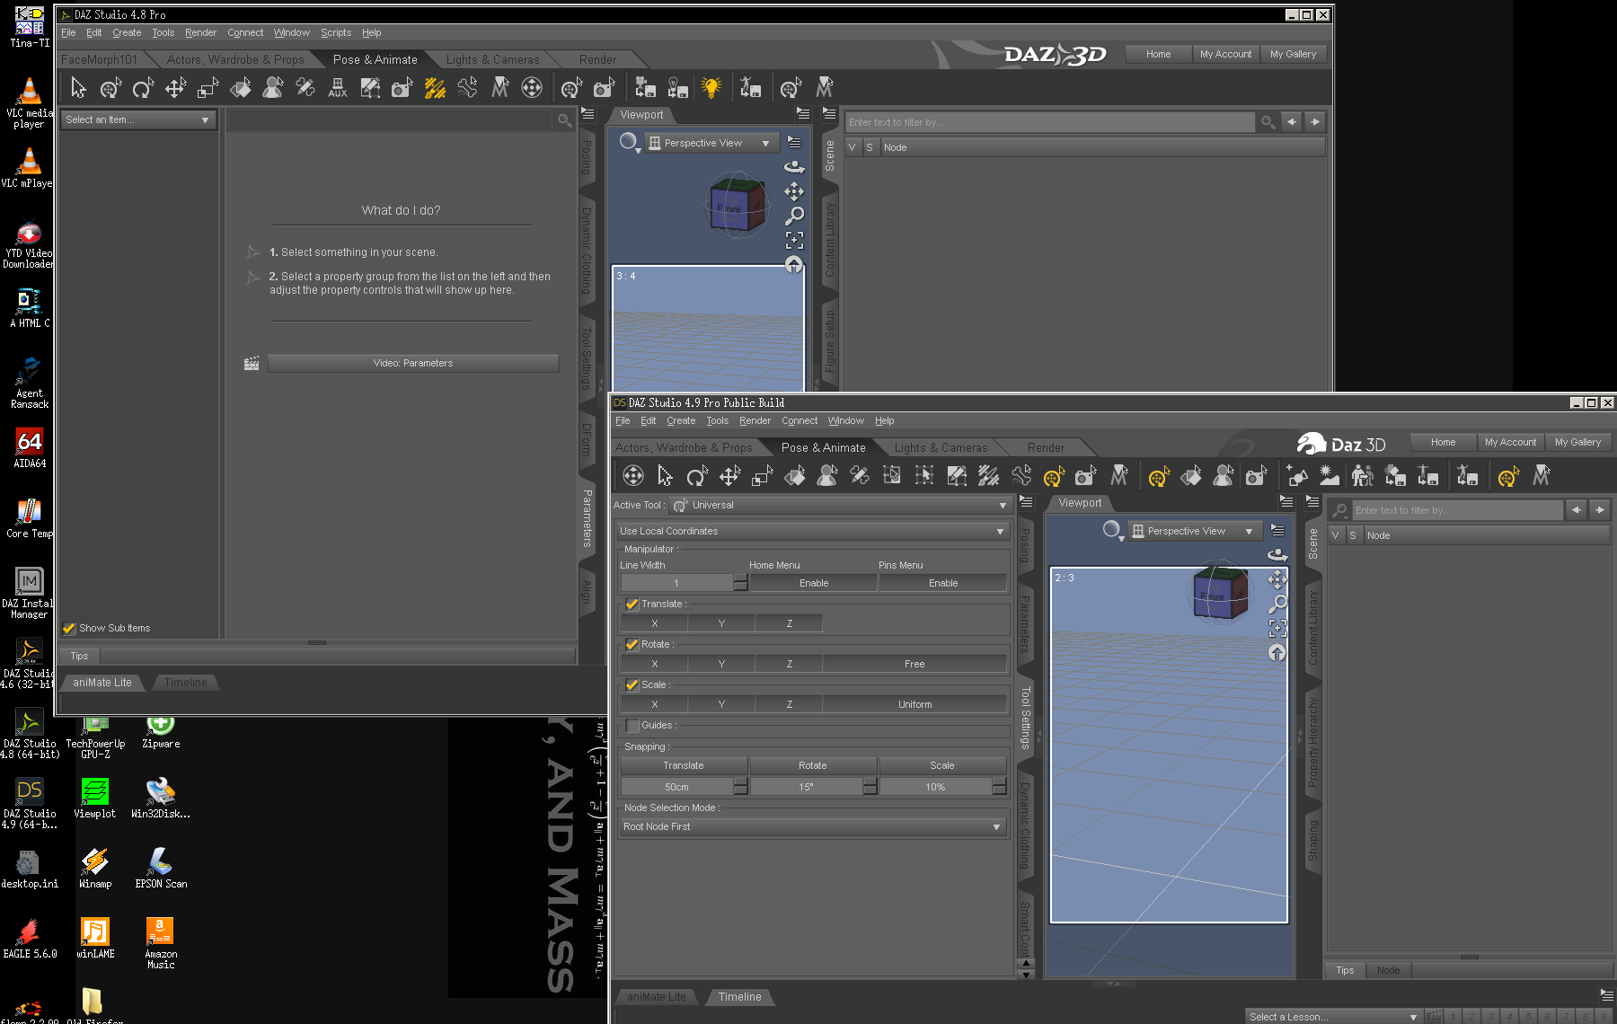Open the Use Local Coordinates dropdown
This screenshot has height=1024, width=1617.
[x=813, y=531]
